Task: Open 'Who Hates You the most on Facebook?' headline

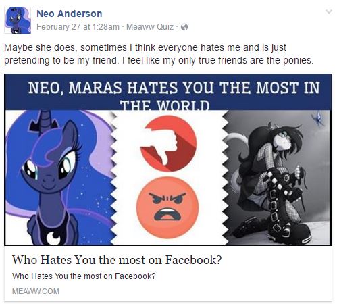Action: [x=117, y=260]
